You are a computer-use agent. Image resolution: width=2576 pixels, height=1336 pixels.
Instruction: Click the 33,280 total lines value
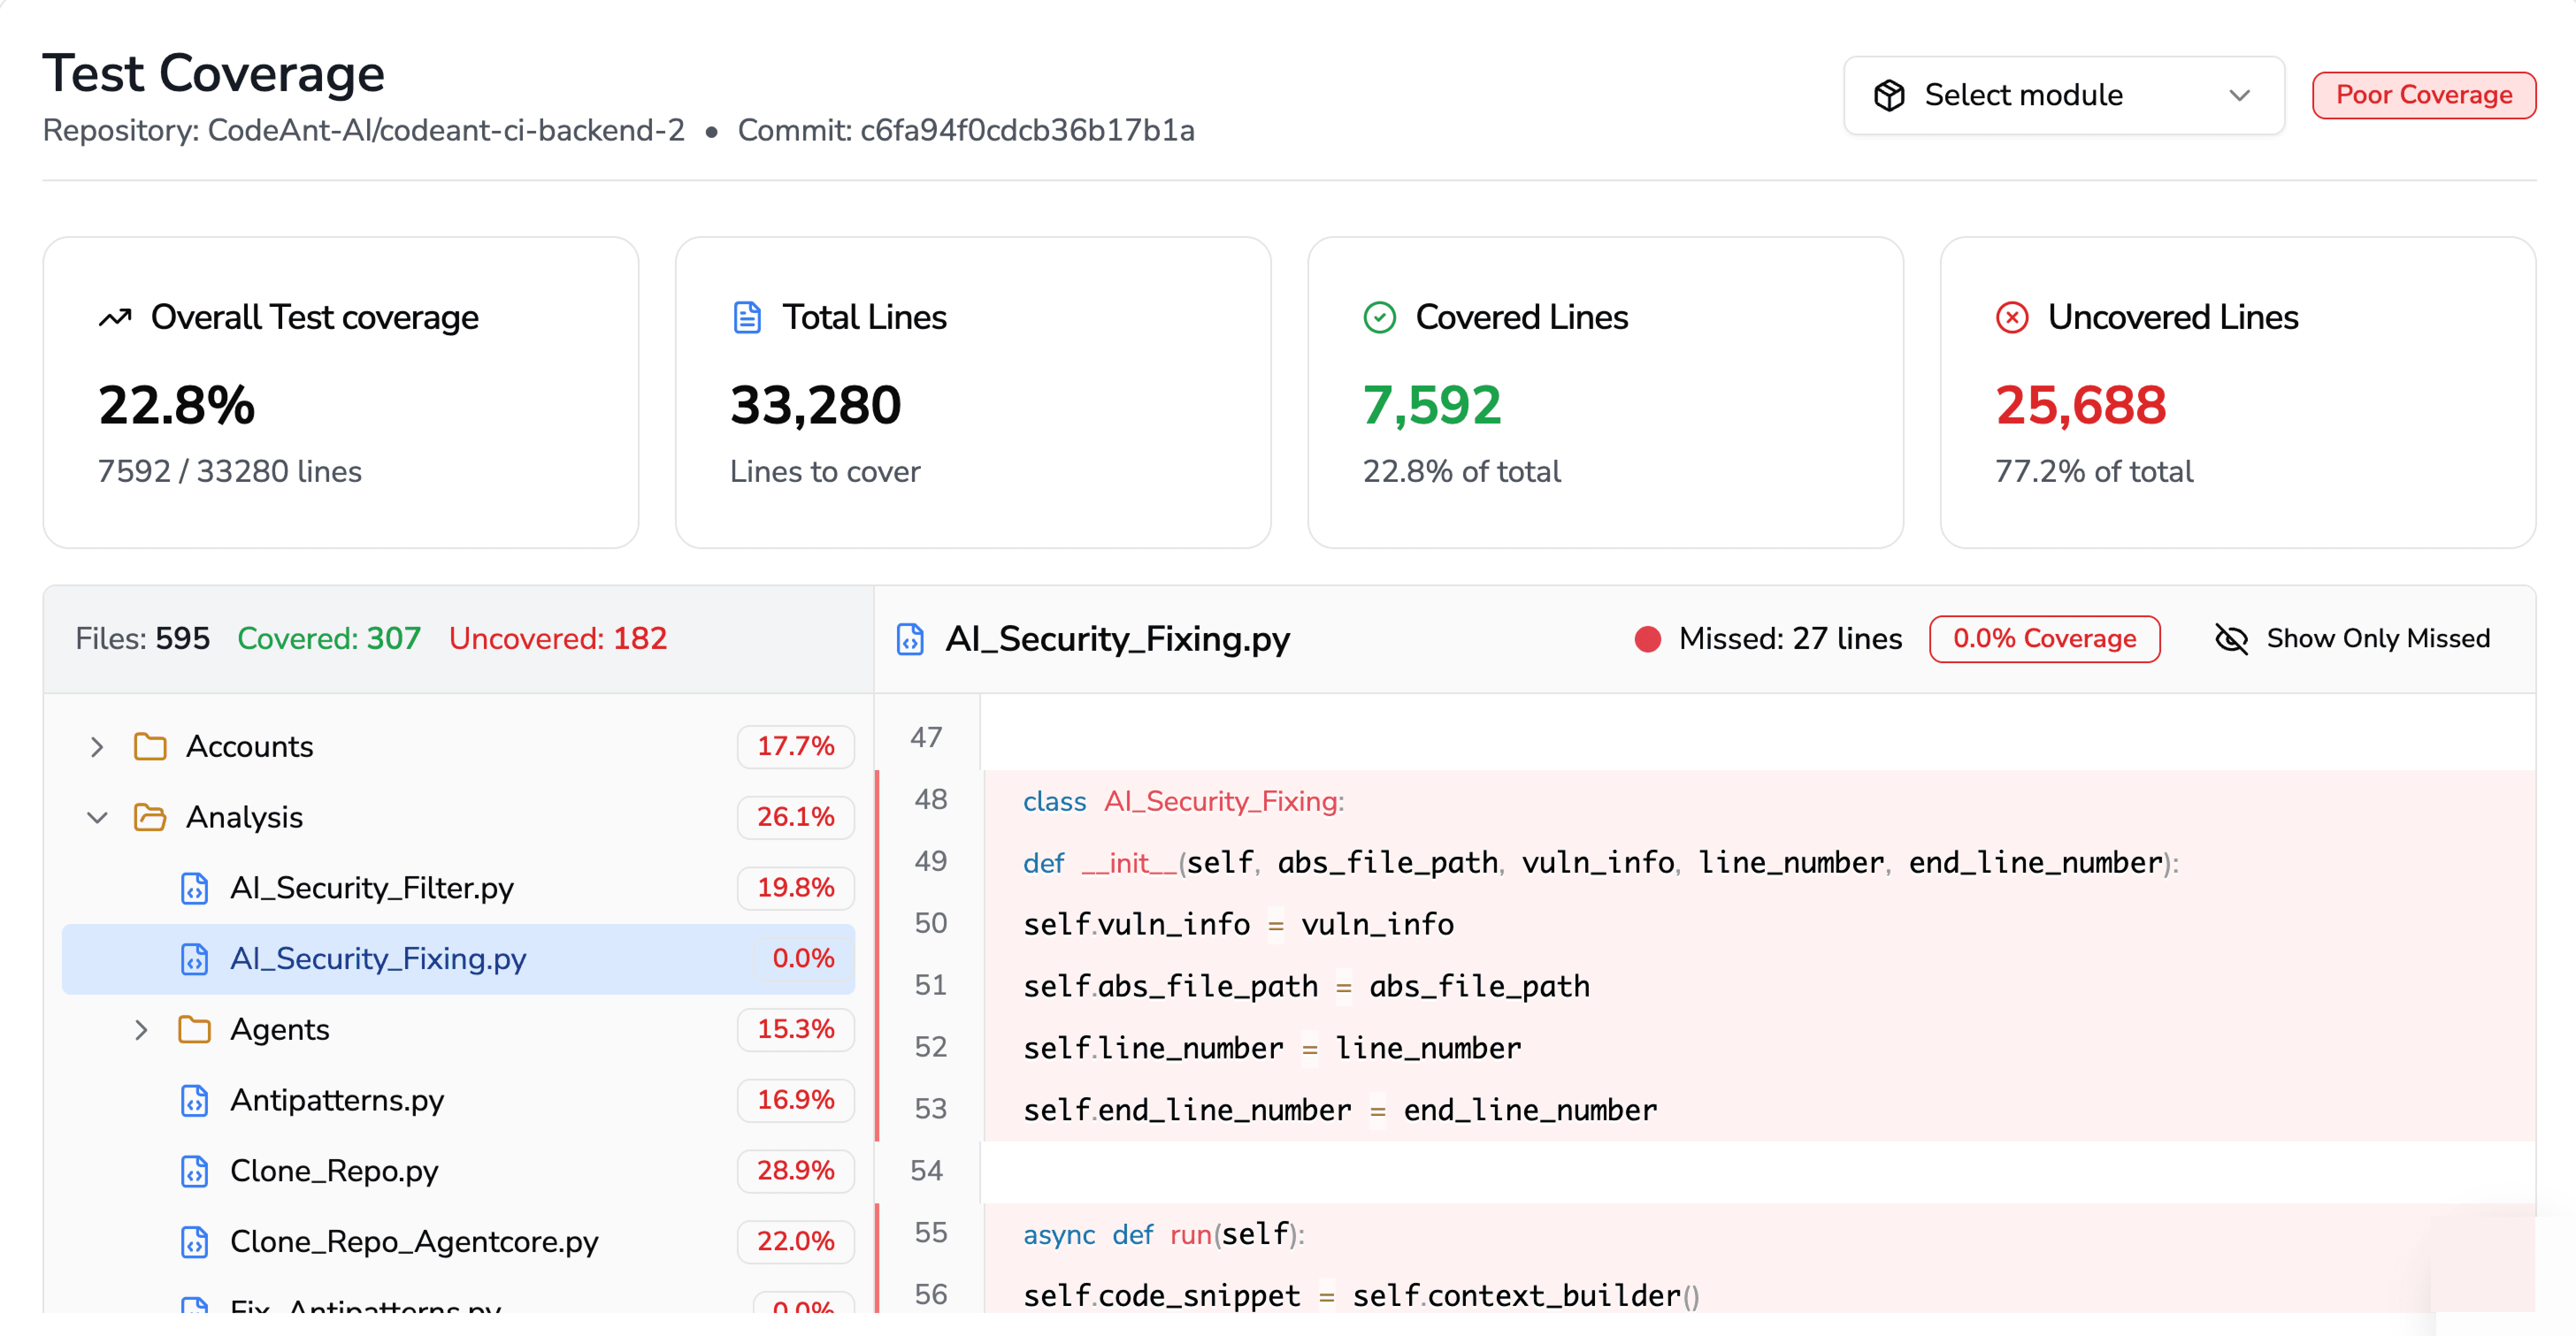(x=815, y=406)
